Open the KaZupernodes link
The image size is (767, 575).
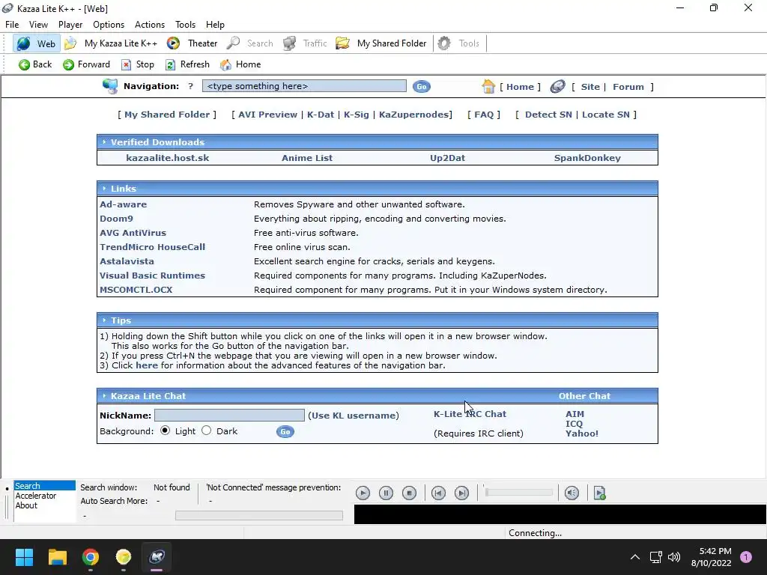coord(413,115)
